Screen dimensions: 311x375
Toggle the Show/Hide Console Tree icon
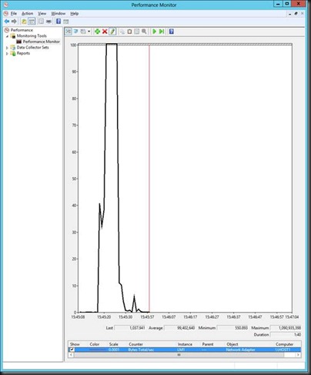(32, 22)
